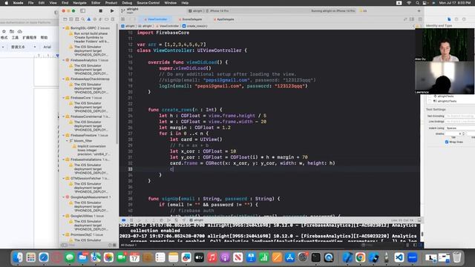Open the Line Endings dropdown
This screenshot has height=267, width=475.
point(460,122)
